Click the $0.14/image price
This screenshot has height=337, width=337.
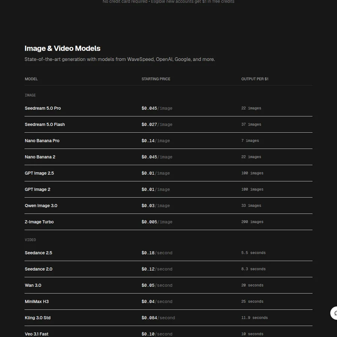(156, 140)
